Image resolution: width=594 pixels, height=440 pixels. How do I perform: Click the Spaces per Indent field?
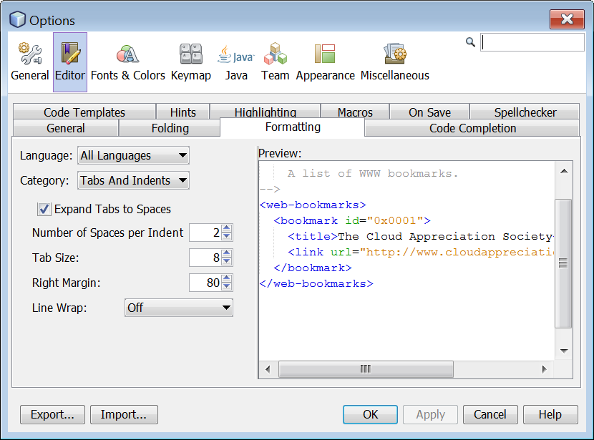click(205, 233)
